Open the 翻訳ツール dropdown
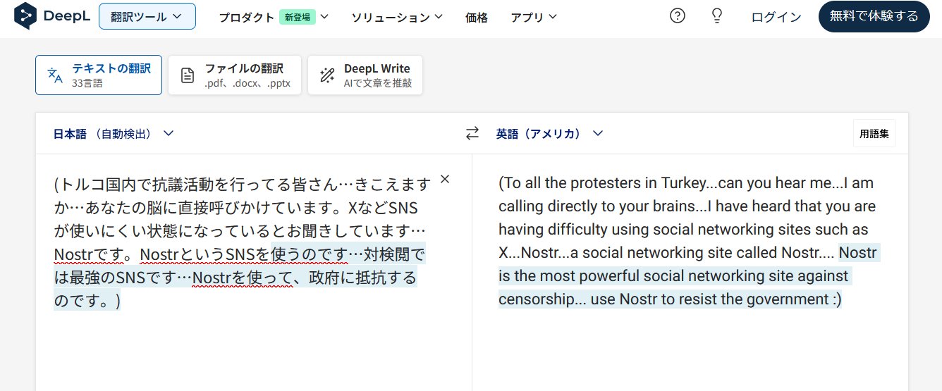942x391 pixels. [x=147, y=16]
